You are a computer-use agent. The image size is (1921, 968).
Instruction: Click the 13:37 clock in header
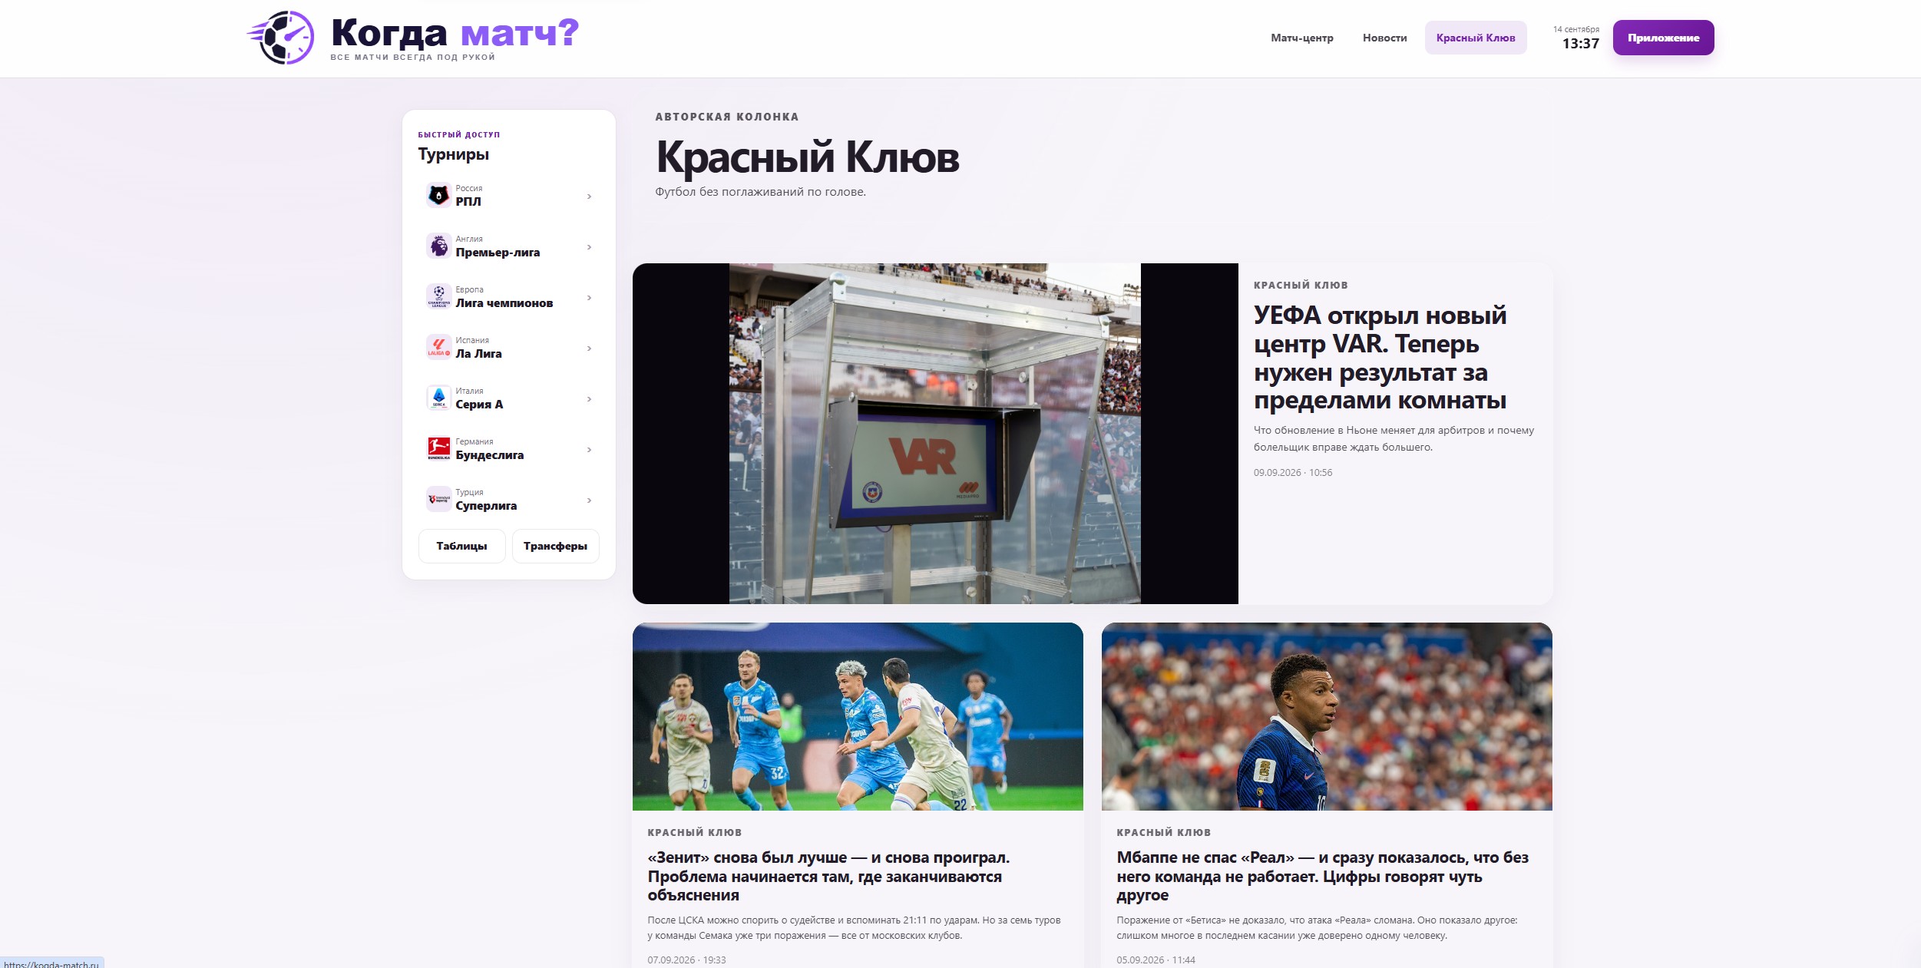pos(1580,44)
